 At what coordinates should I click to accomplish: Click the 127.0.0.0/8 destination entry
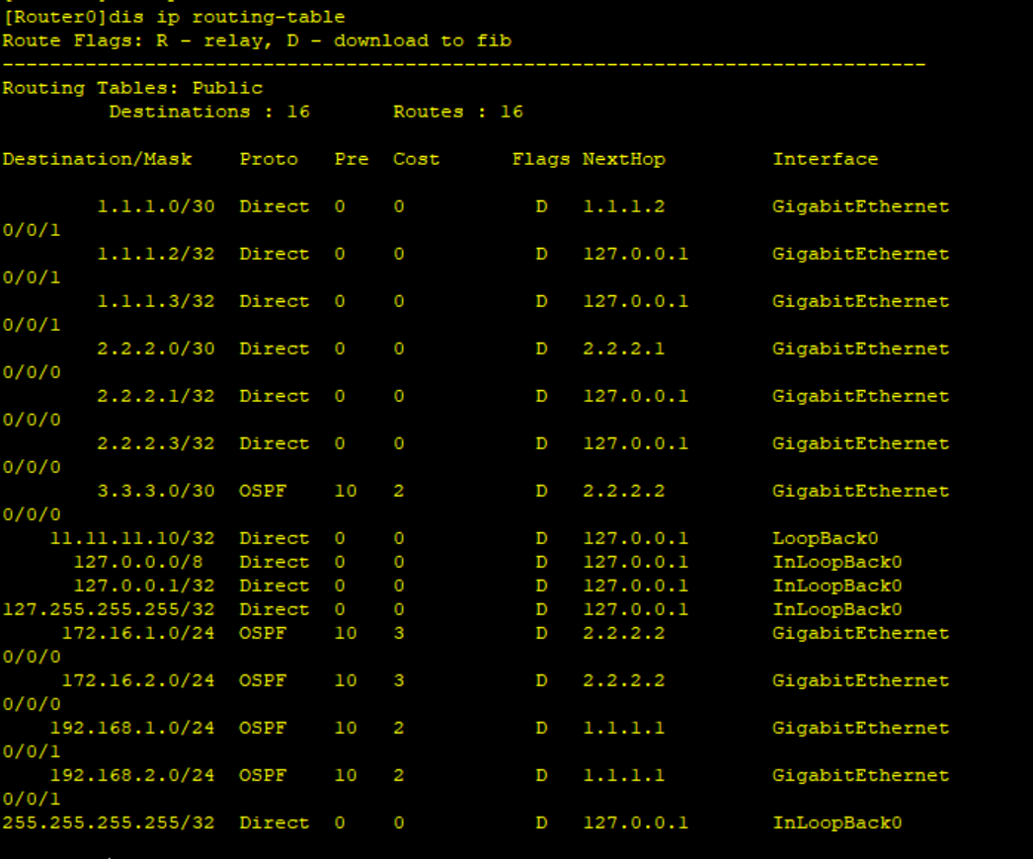143,562
